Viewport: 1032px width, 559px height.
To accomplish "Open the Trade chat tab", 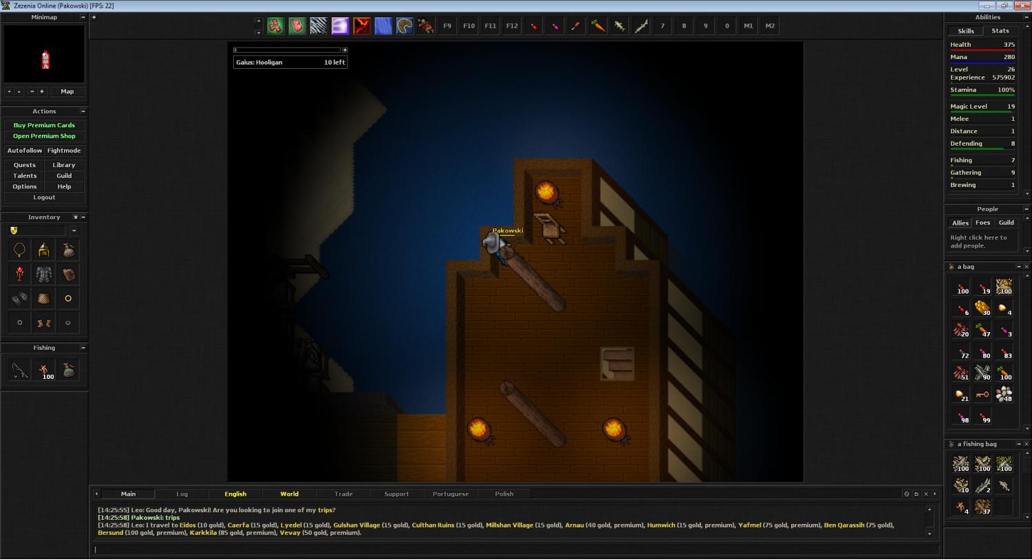I will [x=343, y=494].
